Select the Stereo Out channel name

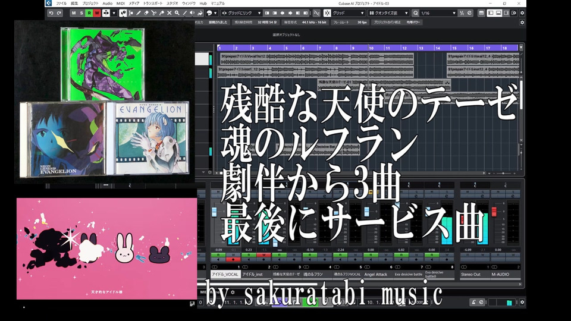[470, 275]
